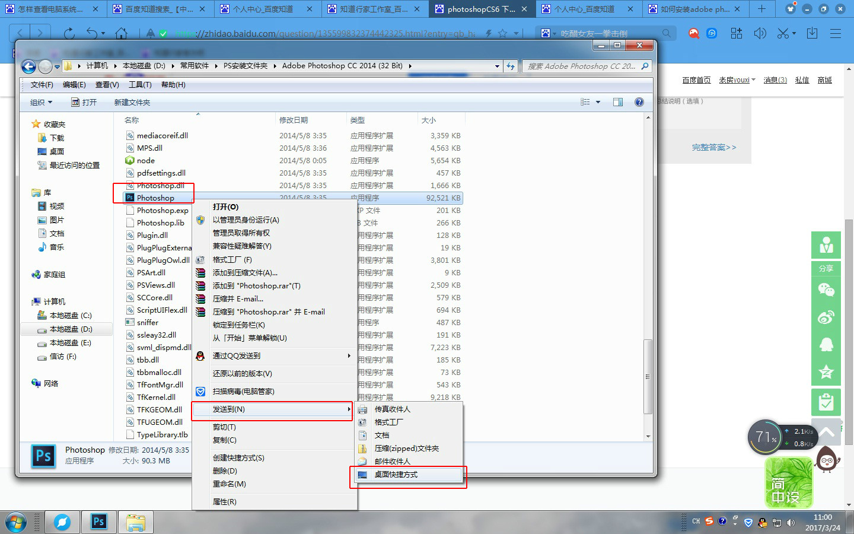Click the sniffer application file
This screenshot has height=534, width=854.
click(x=147, y=323)
